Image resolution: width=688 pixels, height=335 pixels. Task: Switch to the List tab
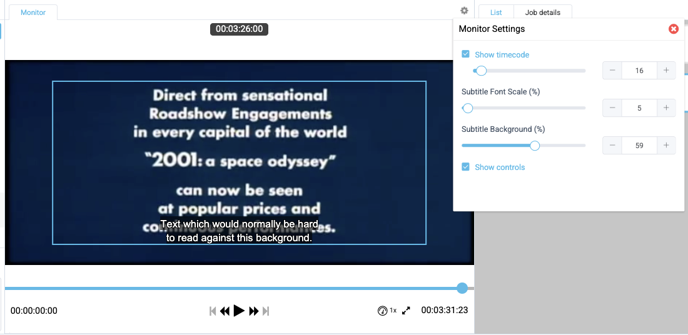(x=496, y=12)
